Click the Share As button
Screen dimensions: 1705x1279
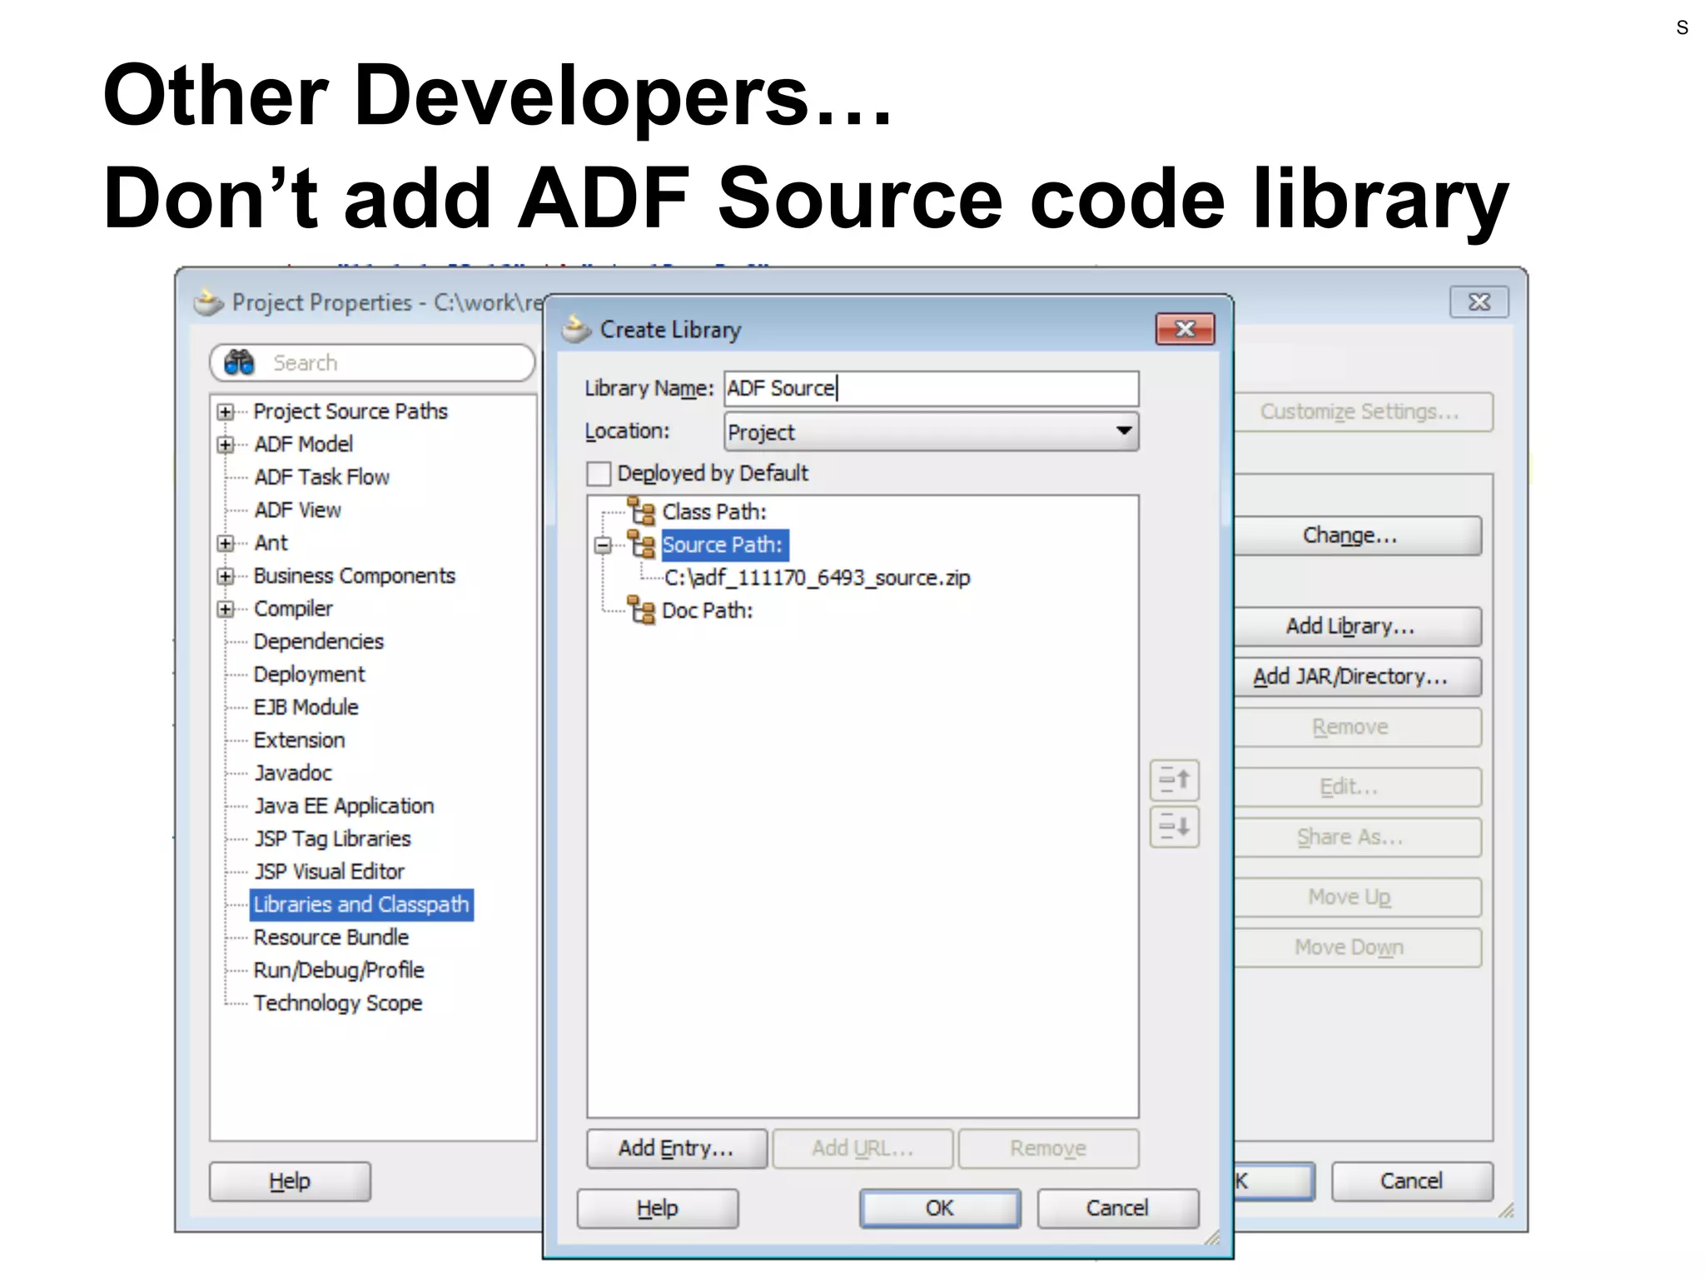pos(1357,837)
